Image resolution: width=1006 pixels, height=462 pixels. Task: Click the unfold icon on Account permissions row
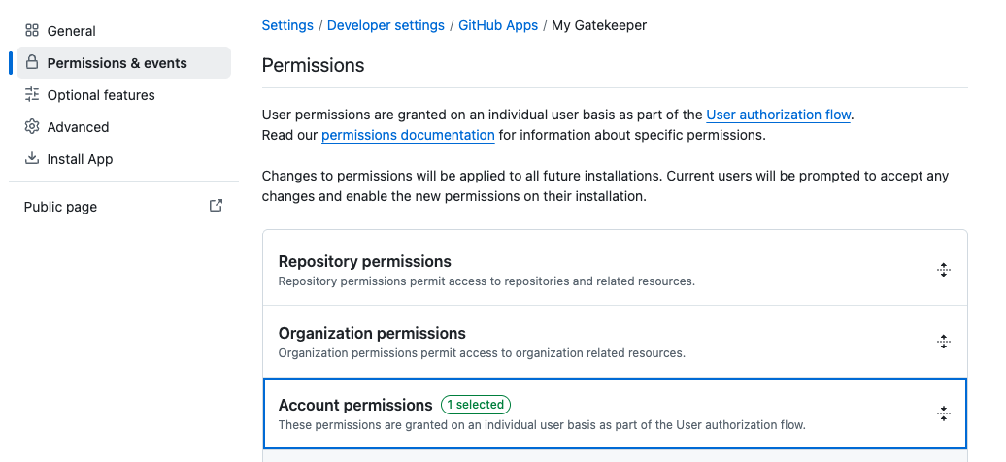coord(942,413)
